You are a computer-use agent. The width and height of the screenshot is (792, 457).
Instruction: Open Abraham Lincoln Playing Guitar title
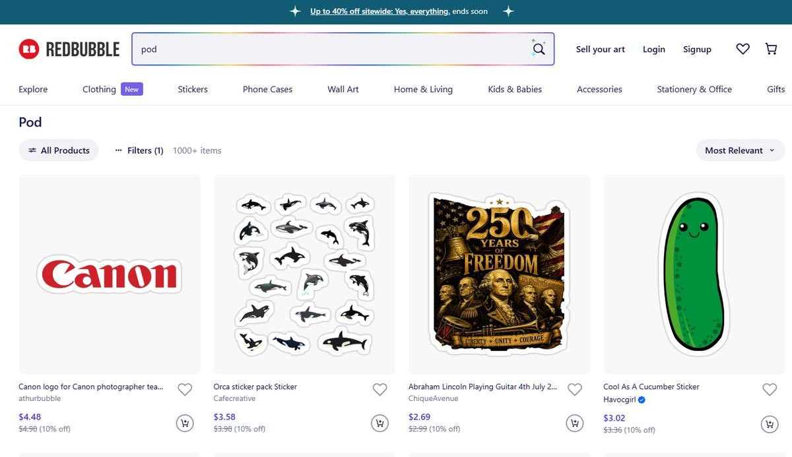(482, 386)
